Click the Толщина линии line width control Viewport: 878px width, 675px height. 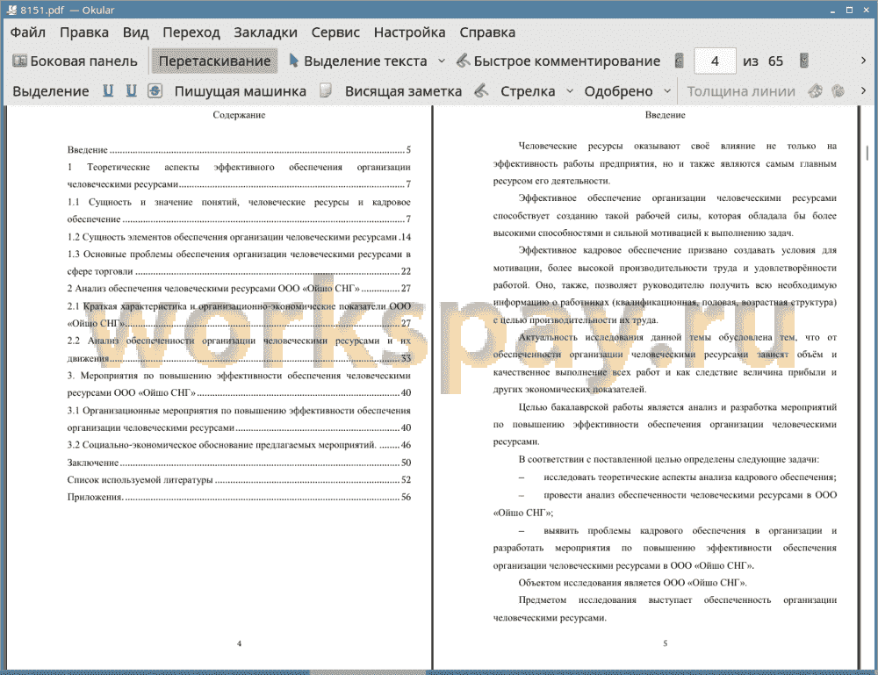(741, 91)
